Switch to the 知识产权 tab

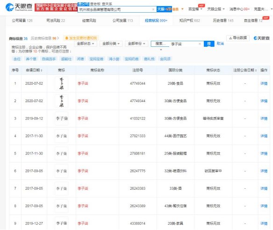coord(189,21)
